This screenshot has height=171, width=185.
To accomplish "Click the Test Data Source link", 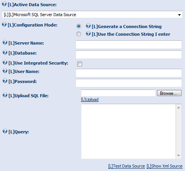I will coord(127,166).
